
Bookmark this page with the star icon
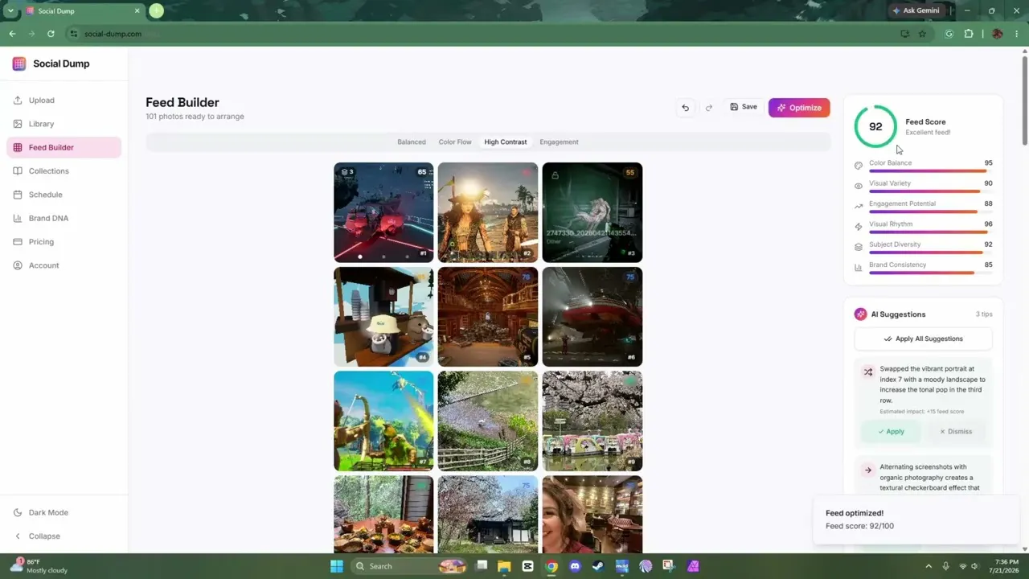click(x=922, y=34)
